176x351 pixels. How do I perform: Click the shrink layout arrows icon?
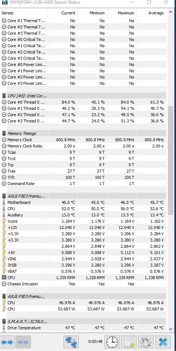point(23,342)
